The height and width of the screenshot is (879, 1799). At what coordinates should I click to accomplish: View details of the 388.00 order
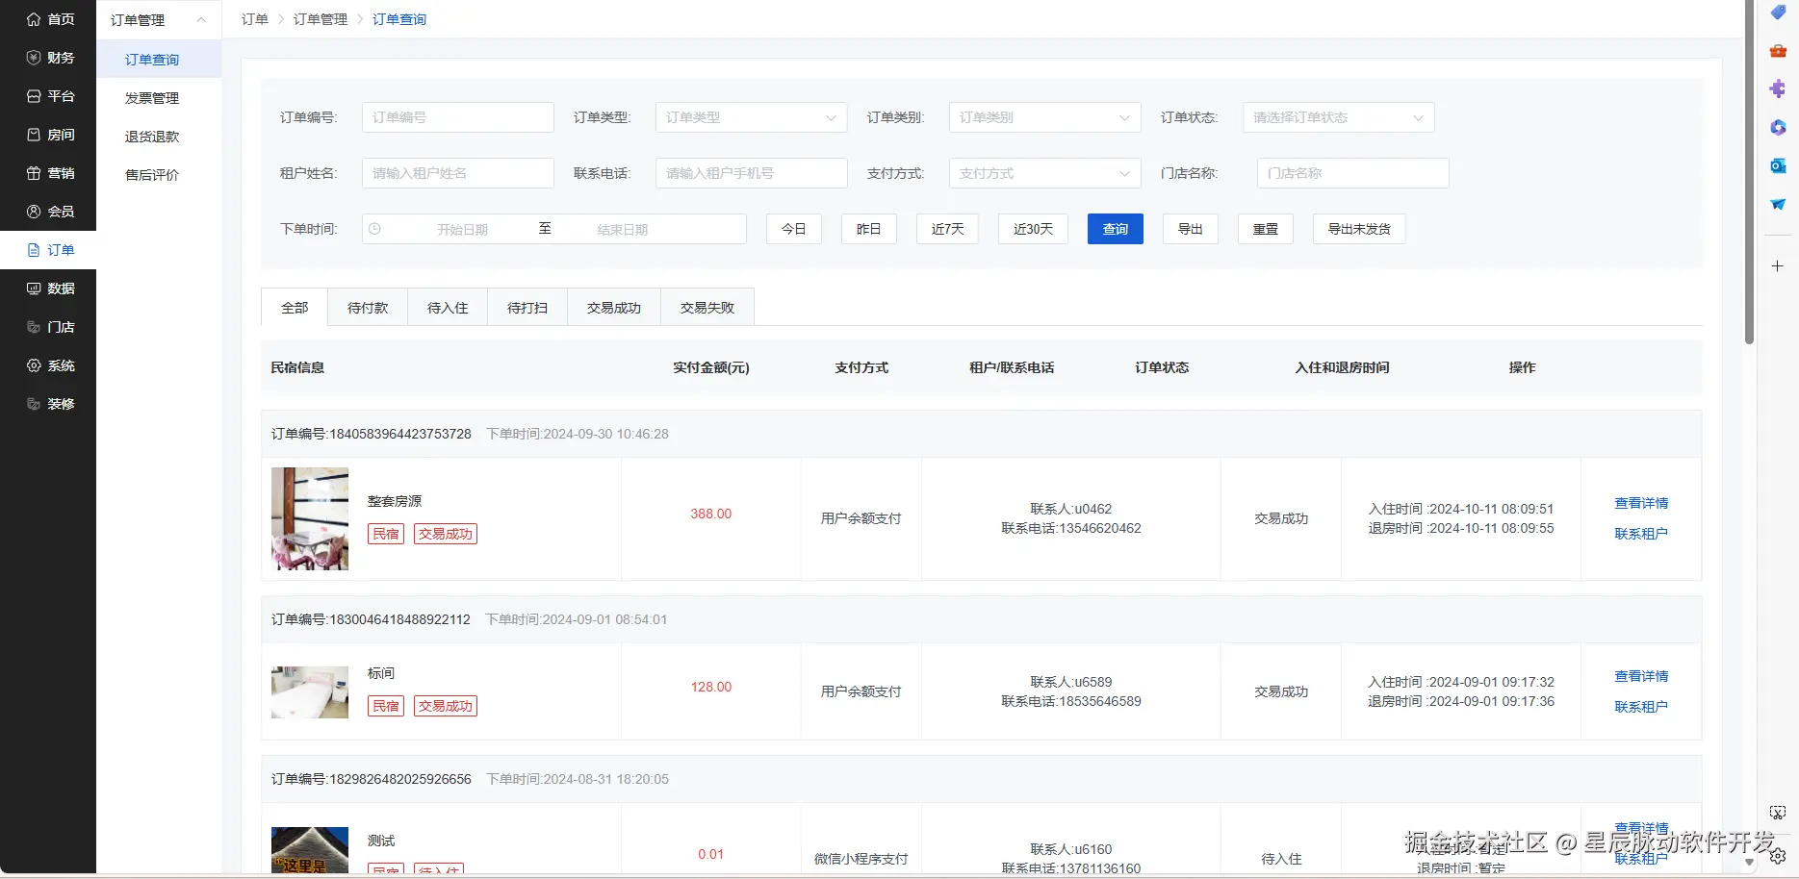(1641, 503)
